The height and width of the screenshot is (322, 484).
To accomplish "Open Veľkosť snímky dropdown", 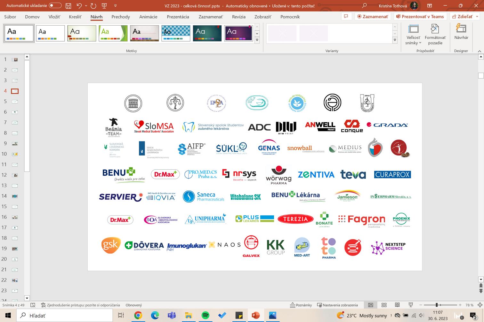I will 413,35.
